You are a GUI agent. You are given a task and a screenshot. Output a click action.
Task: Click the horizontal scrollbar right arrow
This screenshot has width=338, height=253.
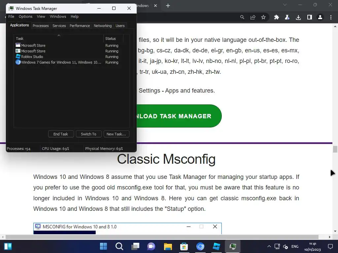click(330, 237)
